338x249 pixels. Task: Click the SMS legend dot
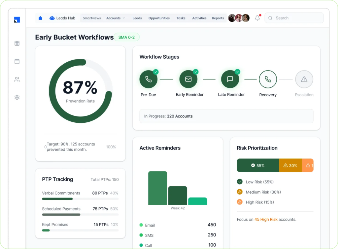point(141,235)
